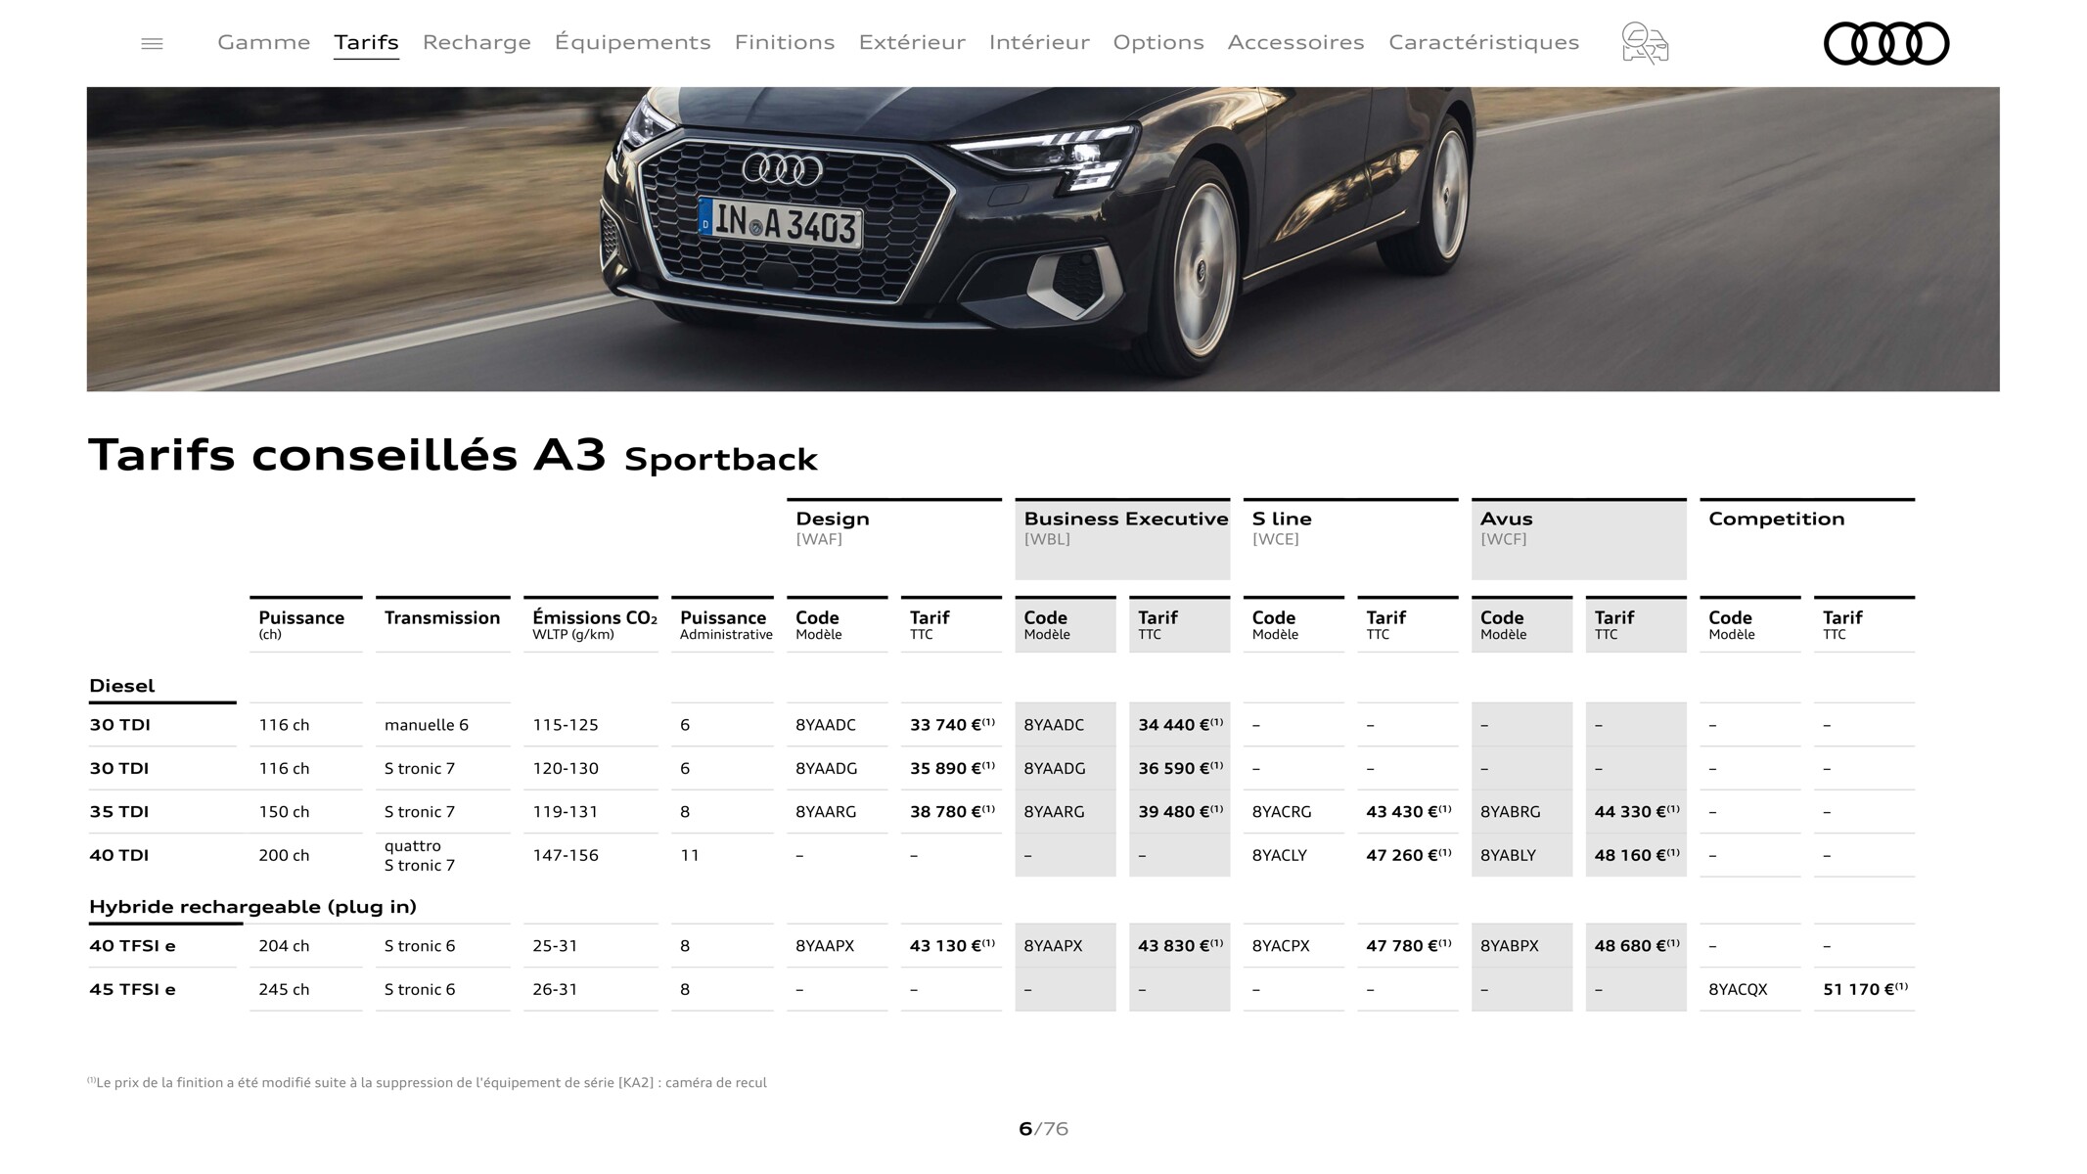This screenshot has height=1174, width=2087.
Task: Click the 44 330 € Avus price
Action: 1637,811
